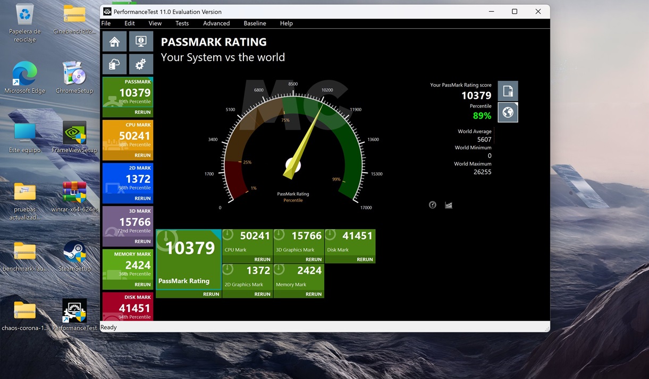The image size is (649, 379).
Task: Select the Memory Mark sidebar tile
Action: click(128, 265)
